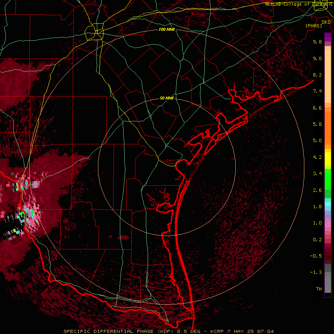Screen dimensions: 334x334
Task: Click the "50 NMI" range ring label
Action: coord(167,98)
